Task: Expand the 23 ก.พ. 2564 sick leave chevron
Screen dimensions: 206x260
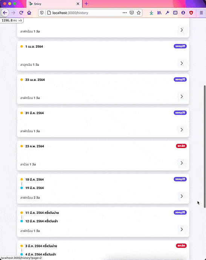Action: click(182, 163)
